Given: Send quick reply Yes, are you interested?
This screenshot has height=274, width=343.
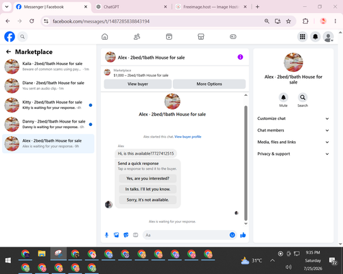Looking at the screenshot, I should pos(147,179).
